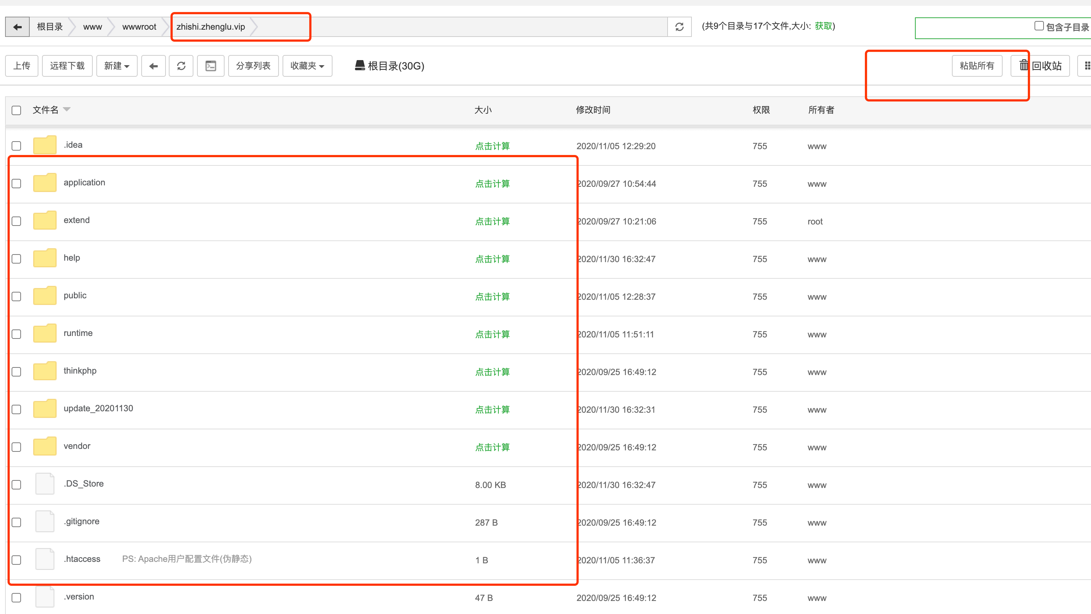The image size is (1091, 614).
Task: Click the disk icon beside 根目录(30G)
Action: tap(360, 65)
